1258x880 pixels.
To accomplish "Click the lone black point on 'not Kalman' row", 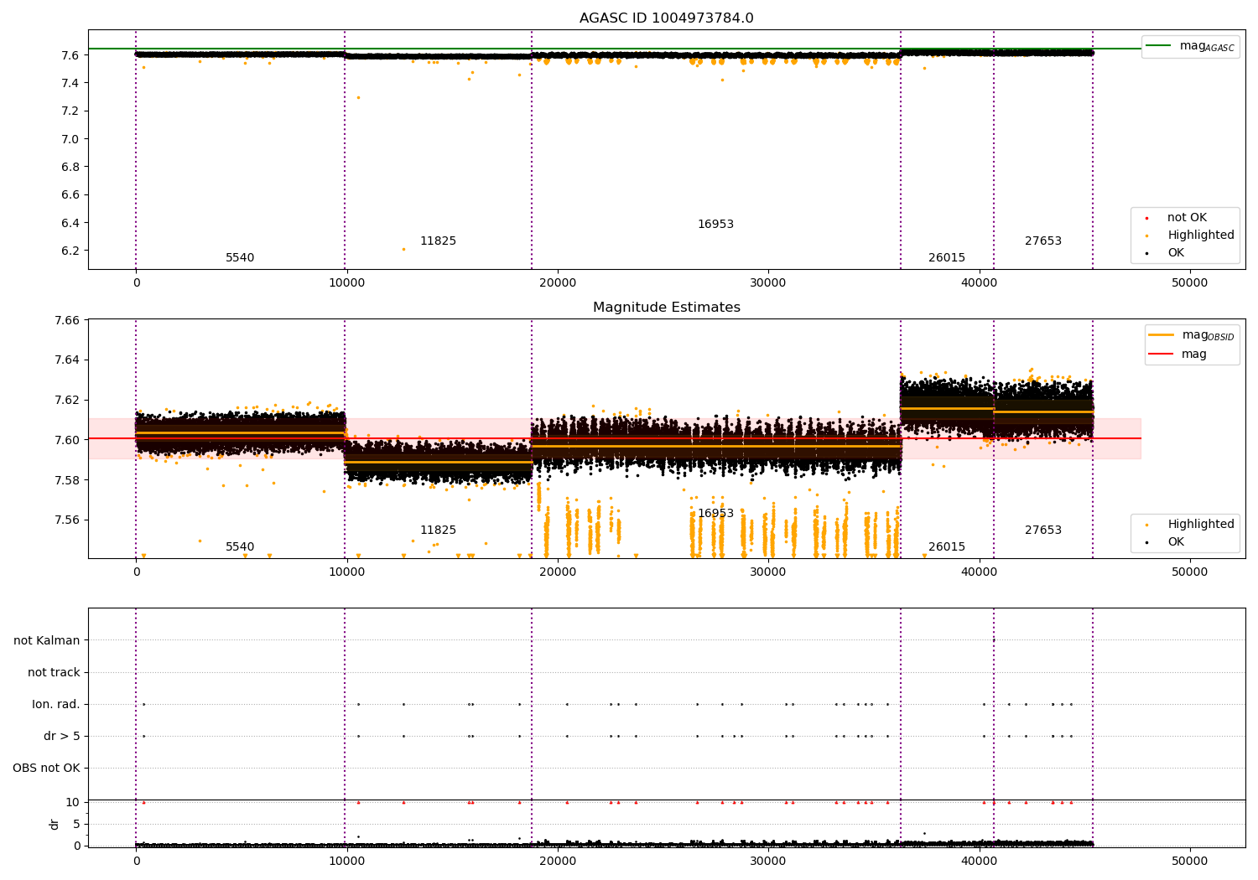I will click(x=994, y=640).
